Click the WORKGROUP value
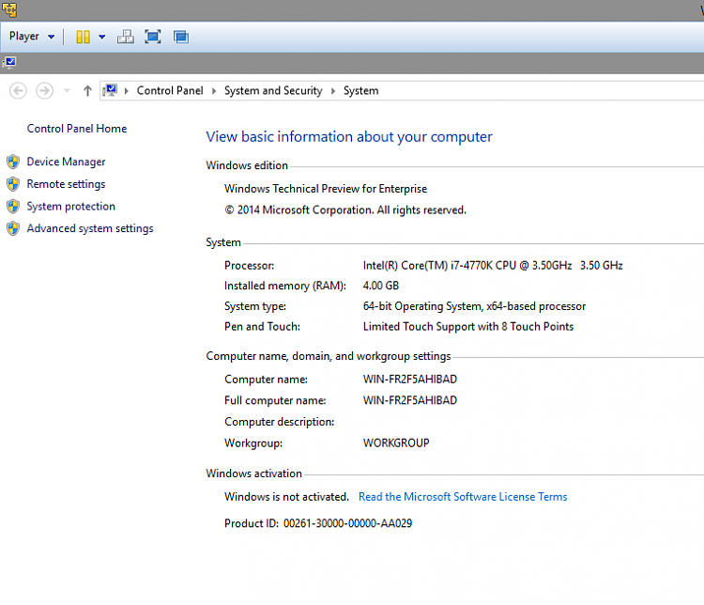The width and height of the screenshot is (704, 605). pos(396,443)
